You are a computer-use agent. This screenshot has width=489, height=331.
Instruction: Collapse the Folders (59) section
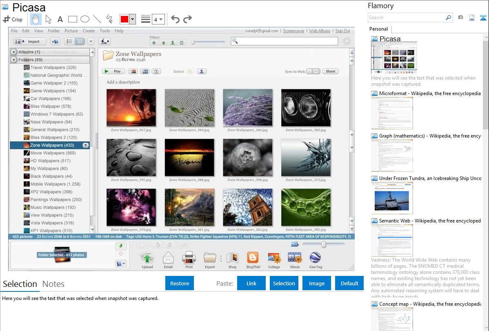(14, 60)
